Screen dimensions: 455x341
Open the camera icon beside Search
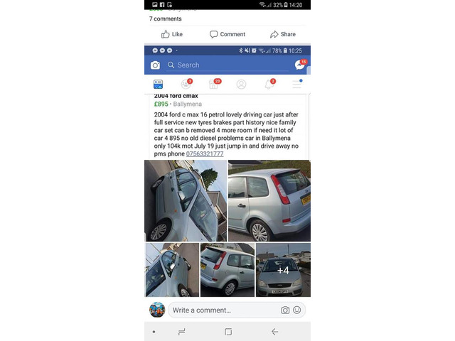(155, 65)
